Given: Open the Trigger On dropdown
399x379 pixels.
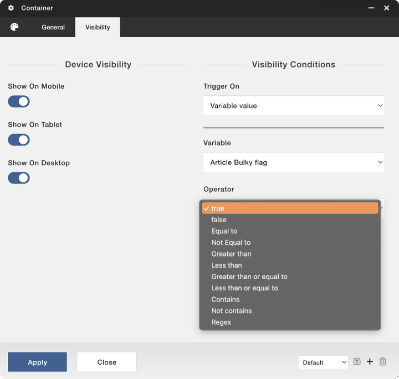Looking at the screenshot, I should (294, 105).
